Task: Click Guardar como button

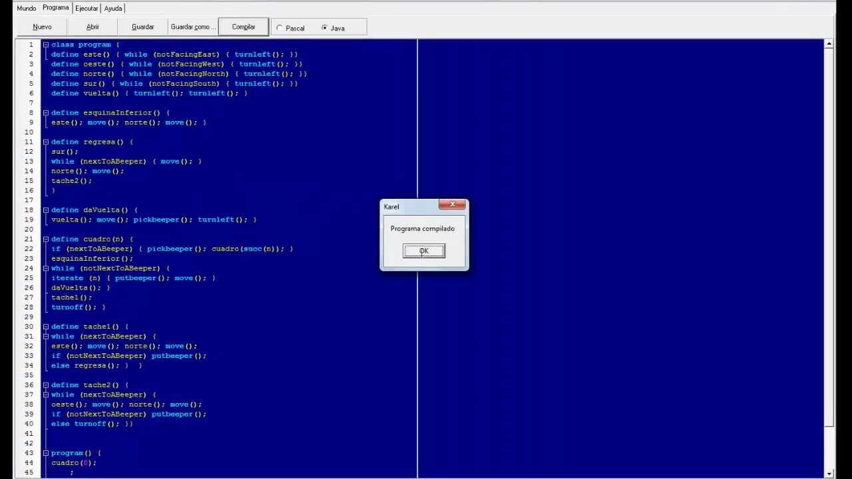Action: [192, 27]
